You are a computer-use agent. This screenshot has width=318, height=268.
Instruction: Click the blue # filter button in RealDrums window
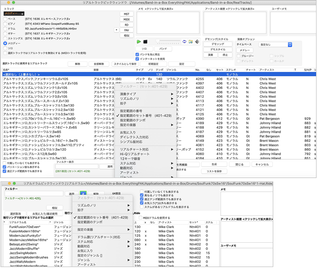(83, 194)
